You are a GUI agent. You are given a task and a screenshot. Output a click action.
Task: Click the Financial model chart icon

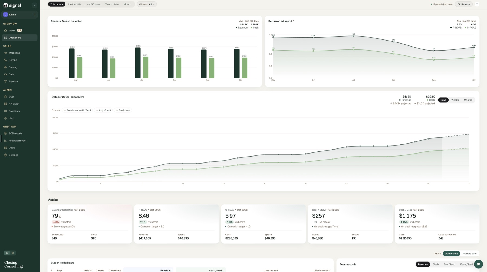pyautogui.click(x=5, y=141)
